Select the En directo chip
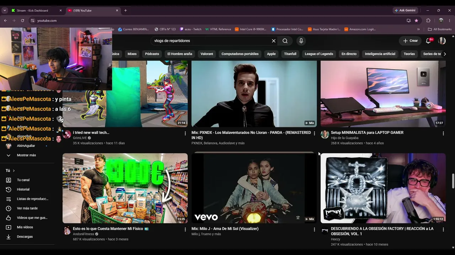The height and width of the screenshot is (255, 455). [x=349, y=54]
